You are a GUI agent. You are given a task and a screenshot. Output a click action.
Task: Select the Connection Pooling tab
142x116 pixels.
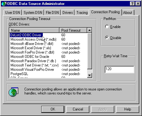105,12
